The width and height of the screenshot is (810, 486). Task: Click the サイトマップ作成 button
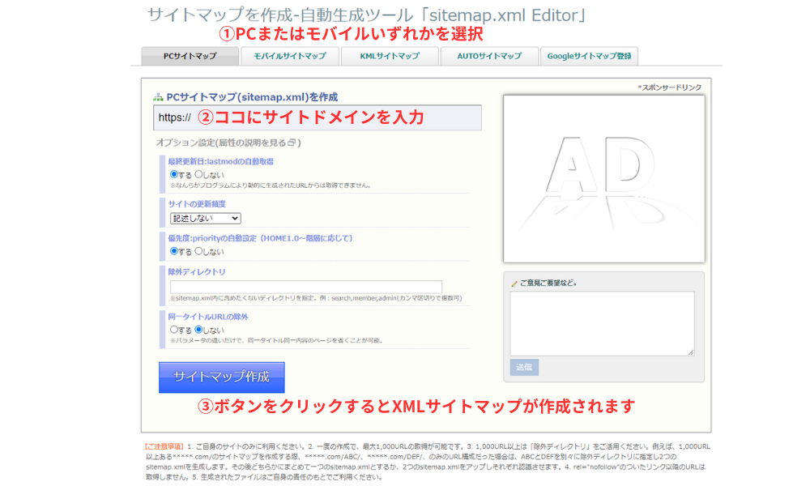(x=221, y=377)
